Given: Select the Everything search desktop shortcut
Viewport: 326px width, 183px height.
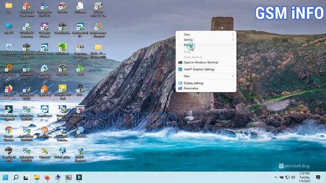Looking at the screenshot, I should point(9,70).
